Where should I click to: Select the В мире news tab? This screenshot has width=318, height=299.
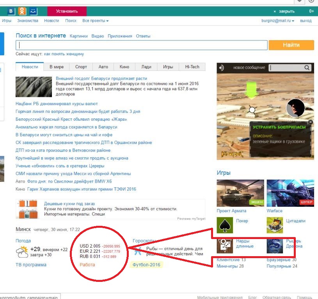[x=57, y=67]
